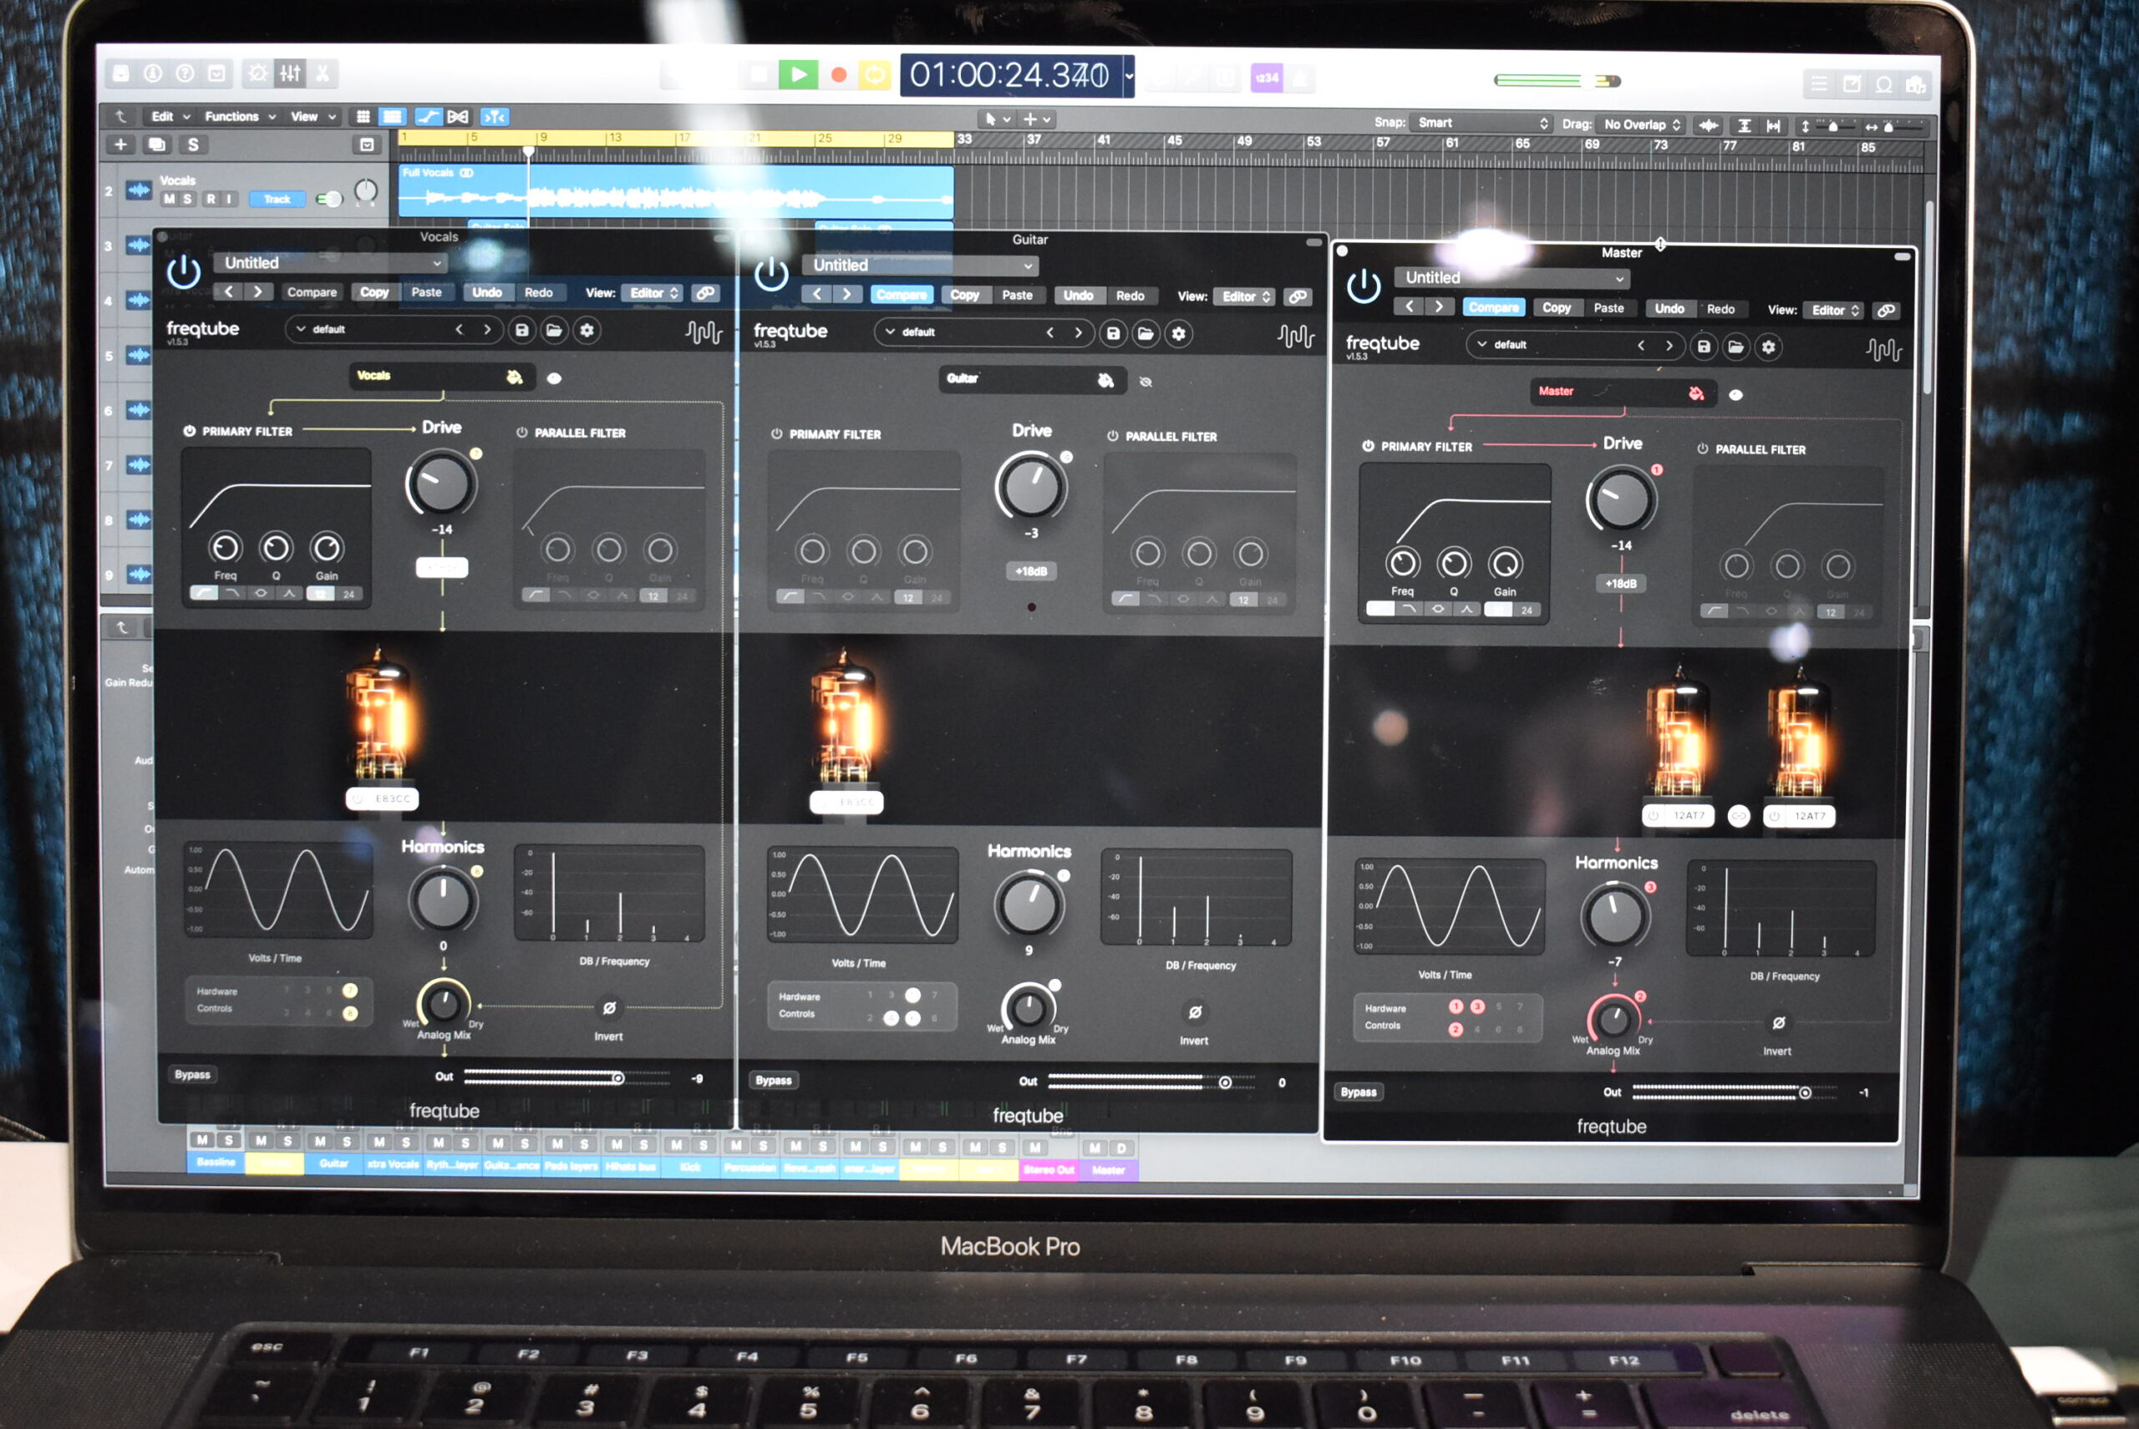Screen dimensions: 2139x1429
Task: Toggle the global Solo S button
Action: [193, 144]
